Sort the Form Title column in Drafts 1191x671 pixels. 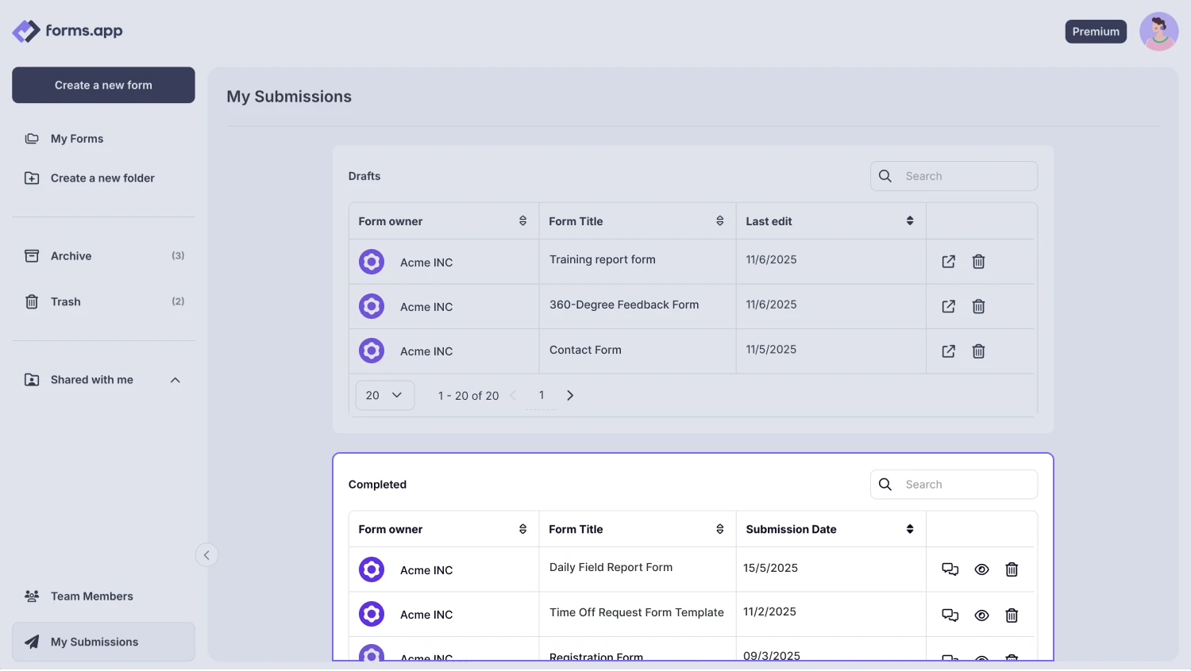(719, 220)
